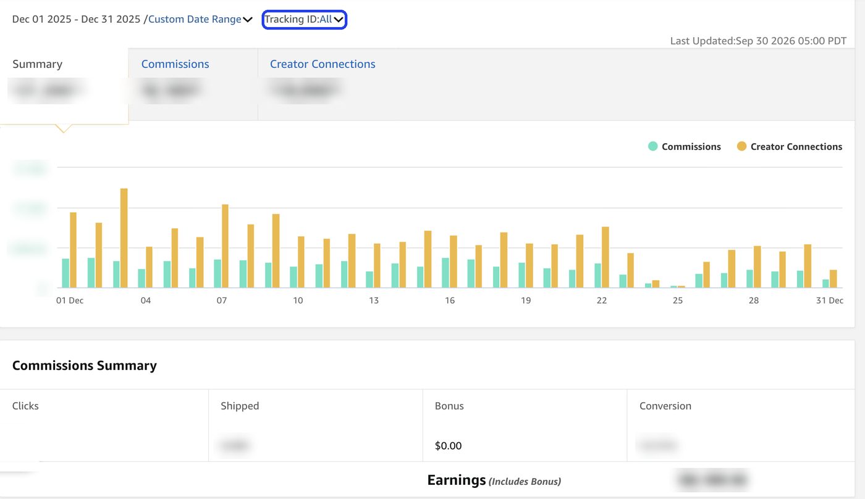865x499 pixels.
Task: Click the Earnings (Includes Bonus) label
Action: pos(494,480)
